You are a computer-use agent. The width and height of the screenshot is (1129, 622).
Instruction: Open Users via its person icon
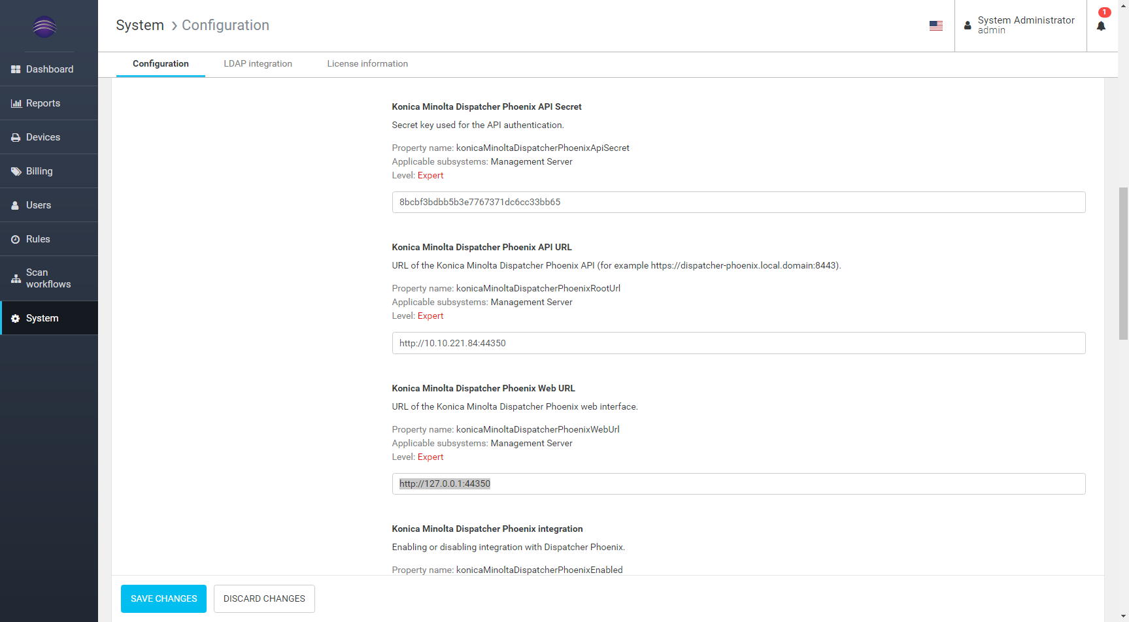tap(15, 205)
